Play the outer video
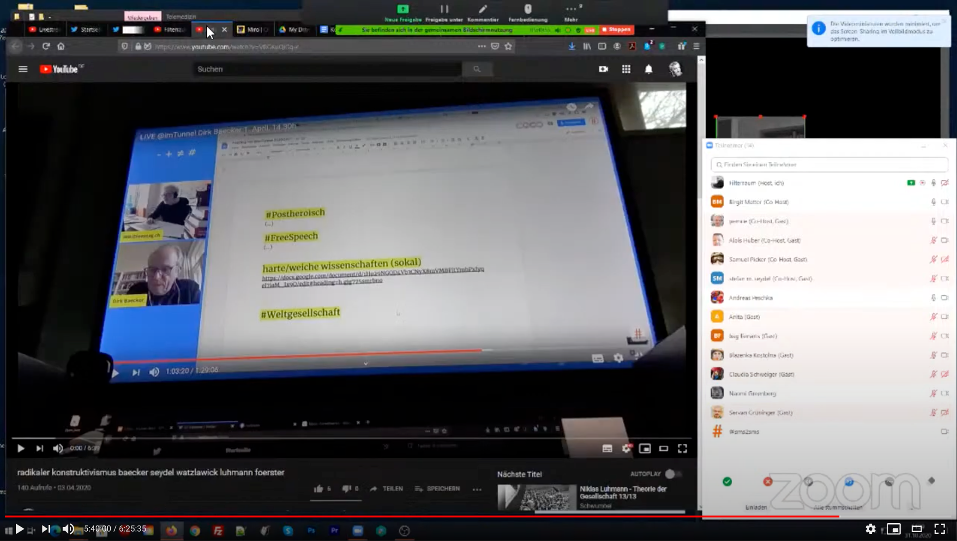 point(19,529)
